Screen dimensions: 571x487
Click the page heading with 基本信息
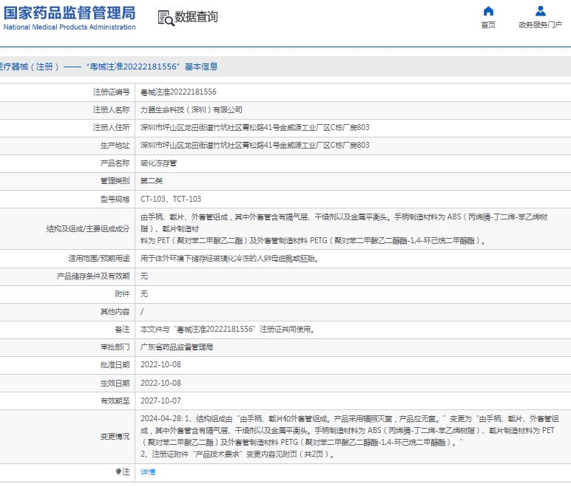tap(109, 67)
